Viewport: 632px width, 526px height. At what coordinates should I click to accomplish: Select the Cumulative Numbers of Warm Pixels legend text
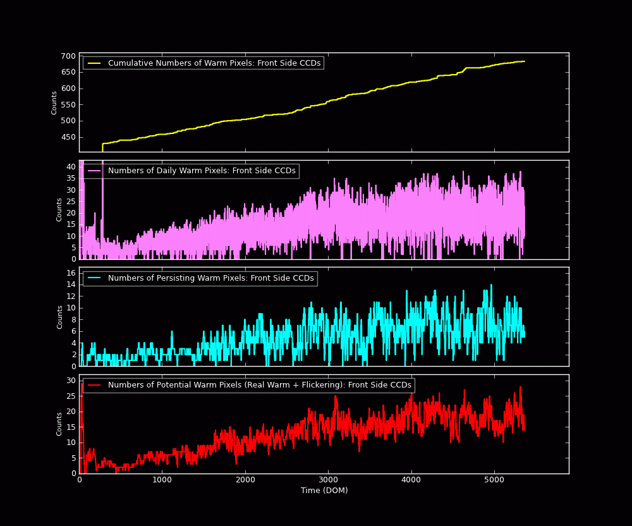tap(214, 63)
